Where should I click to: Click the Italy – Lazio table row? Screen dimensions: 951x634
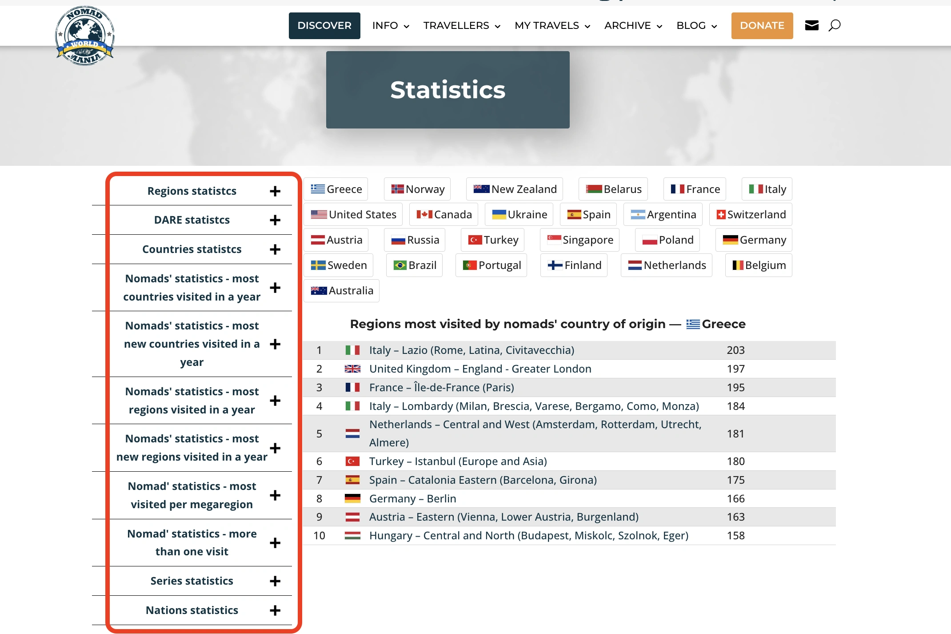pos(471,350)
